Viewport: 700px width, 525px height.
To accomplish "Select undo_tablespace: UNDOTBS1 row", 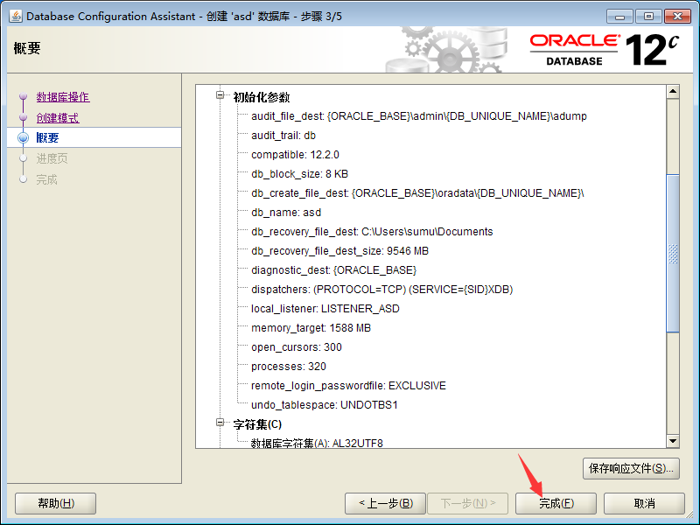I will pyautogui.click(x=325, y=404).
